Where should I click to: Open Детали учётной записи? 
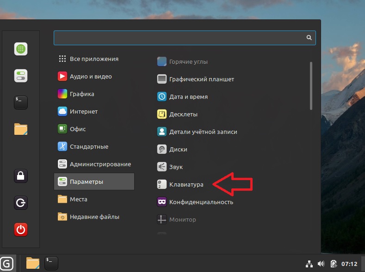point(203,132)
